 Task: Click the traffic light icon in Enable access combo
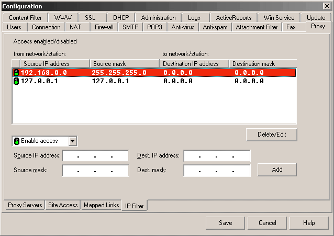[x=17, y=141]
